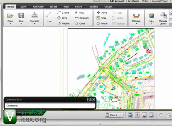Click the Color palette icon
Image resolution: width=172 pixels, height=126 pixels.
[152, 16]
